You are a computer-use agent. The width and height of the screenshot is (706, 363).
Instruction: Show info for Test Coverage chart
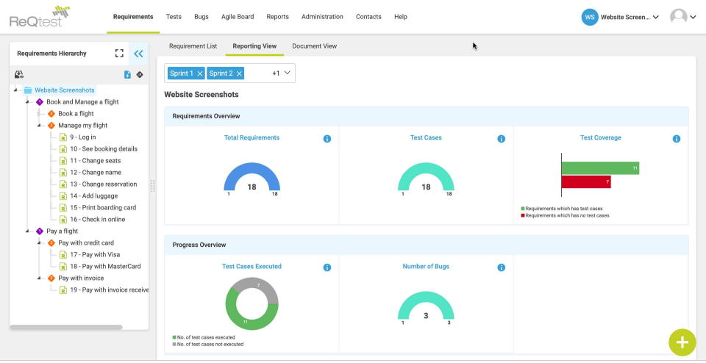(x=677, y=139)
